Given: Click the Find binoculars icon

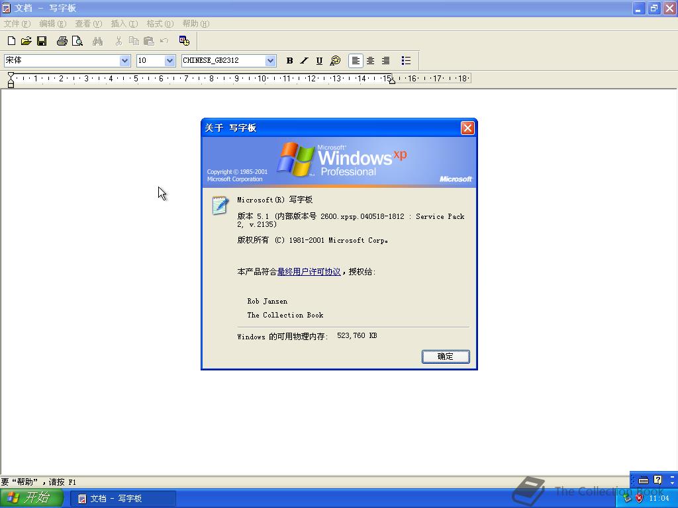Looking at the screenshot, I should (98, 41).
